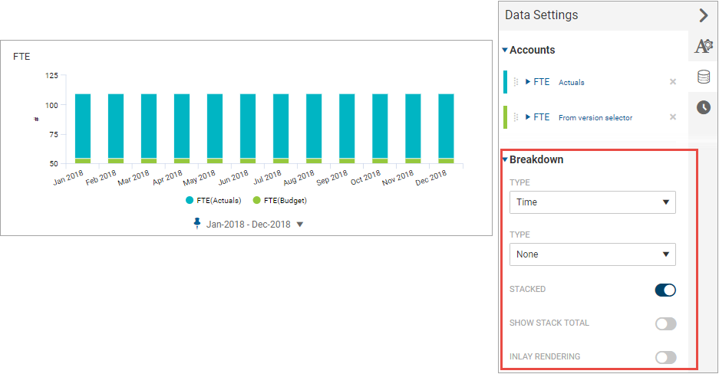Click the 125 y-axis value
The height and width of the screenshot is (374, 719).
coord(52,76)
